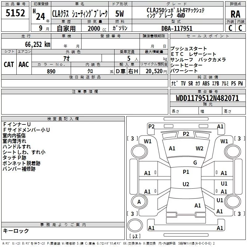Select the 初度登録 year H24

pos(40,15)
